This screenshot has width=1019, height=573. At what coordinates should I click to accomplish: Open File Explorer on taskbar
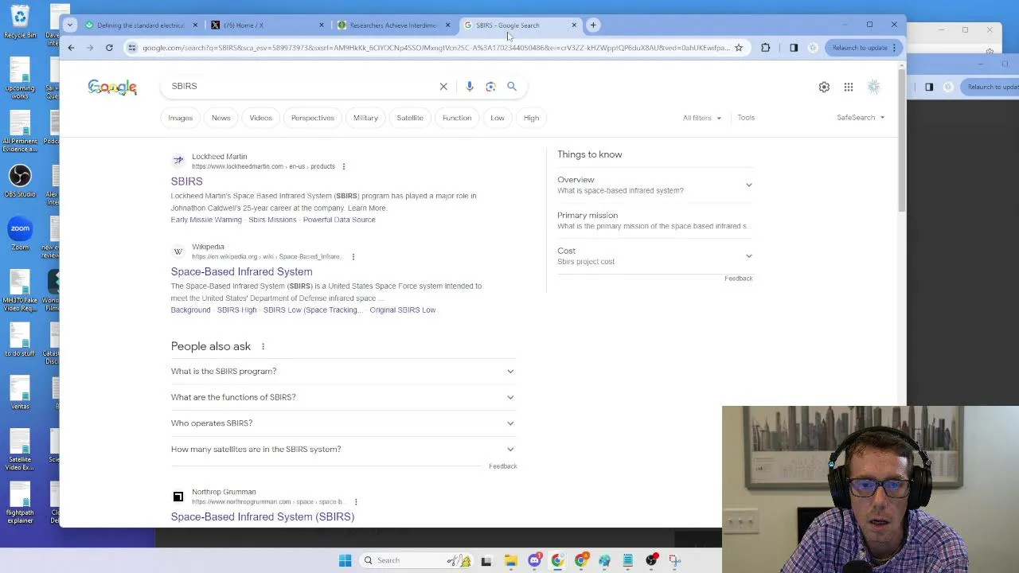coord(510,560)
